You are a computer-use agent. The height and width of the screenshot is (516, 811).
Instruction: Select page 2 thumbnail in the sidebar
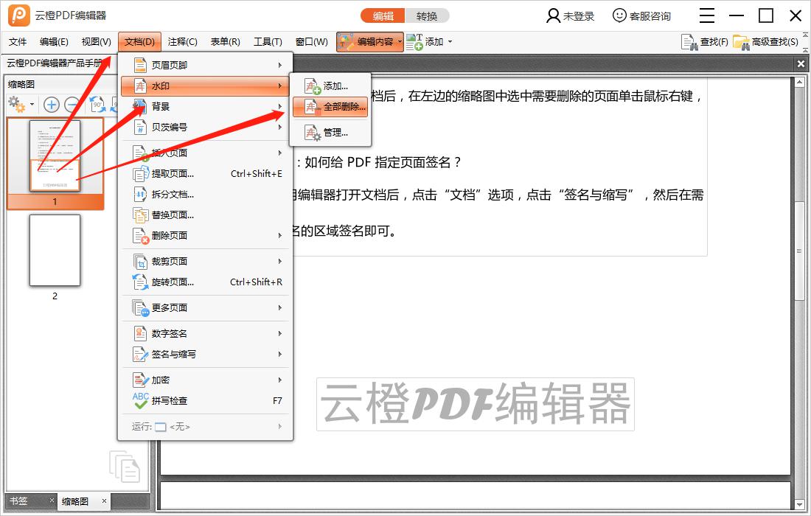pos(55,249)
